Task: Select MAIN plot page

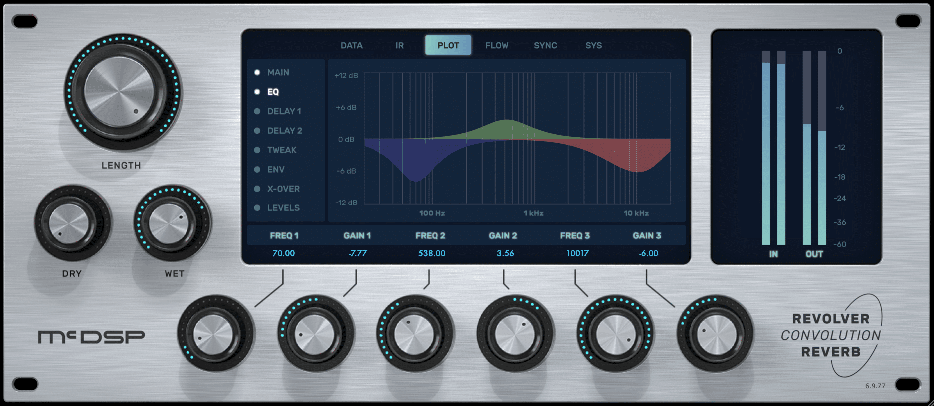Action: (278, 72)
